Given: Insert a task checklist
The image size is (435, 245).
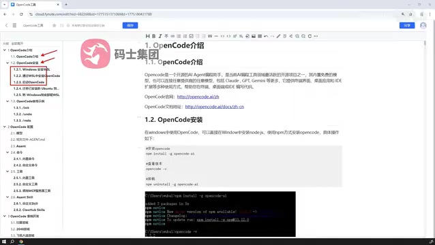Looking at the screenshot, I should 191,36.
